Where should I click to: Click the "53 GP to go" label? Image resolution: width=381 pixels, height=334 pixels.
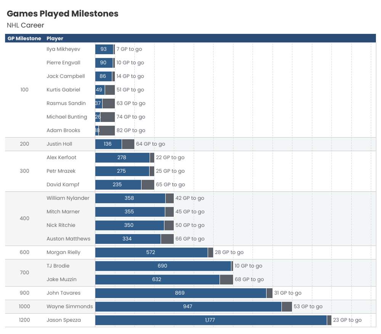pyautogui.click(x=308, y=307)
